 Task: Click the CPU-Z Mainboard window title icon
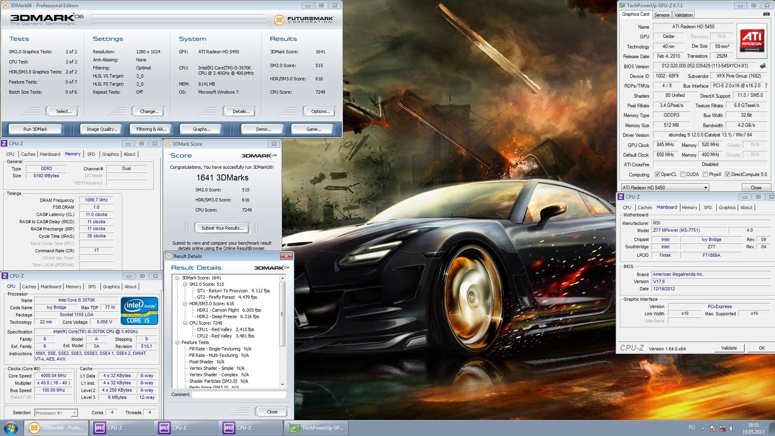621,197
